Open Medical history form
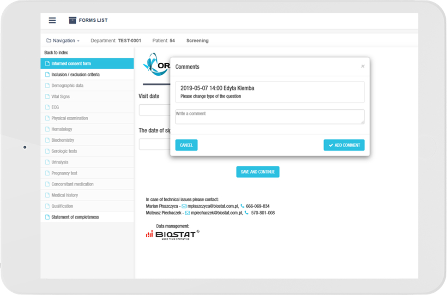This screenshot has height=295, width=447. pyautogui.click(x=87, y=195)
